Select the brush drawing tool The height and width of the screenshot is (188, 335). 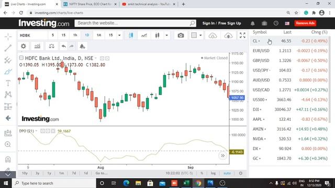click(8, 72)
